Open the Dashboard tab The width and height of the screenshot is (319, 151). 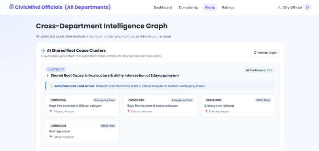(163, 8)
